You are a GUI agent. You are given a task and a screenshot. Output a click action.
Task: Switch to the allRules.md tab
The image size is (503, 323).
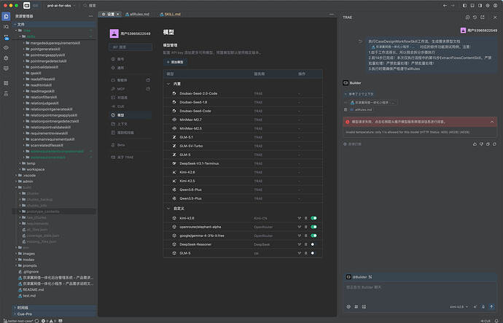coord(138,14)
